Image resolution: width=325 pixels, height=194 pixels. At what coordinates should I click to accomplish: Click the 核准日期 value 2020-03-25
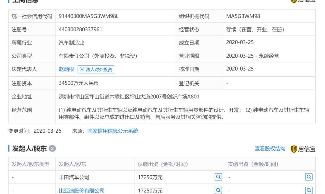pos(240,69)
